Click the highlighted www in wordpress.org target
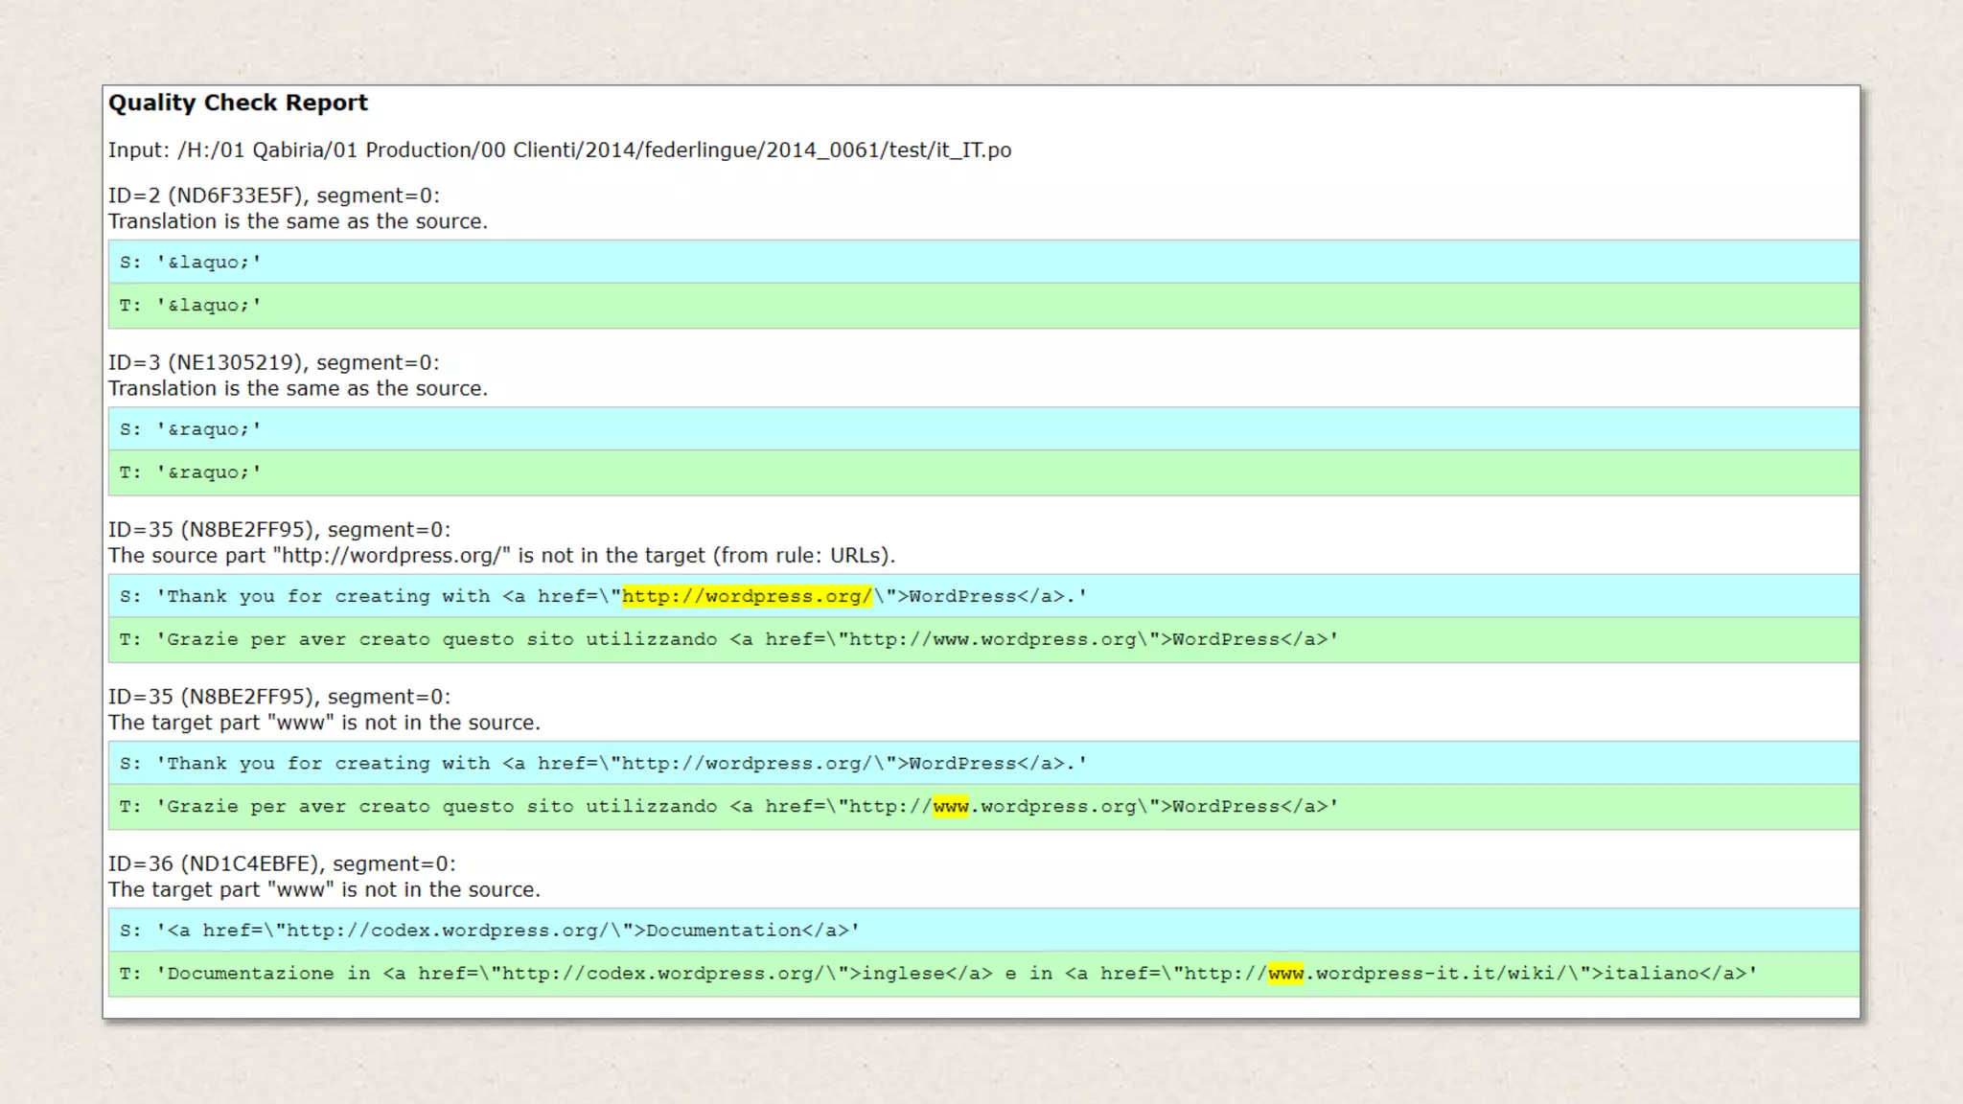Screen dimensions: 1963x1104 [950, 807]
